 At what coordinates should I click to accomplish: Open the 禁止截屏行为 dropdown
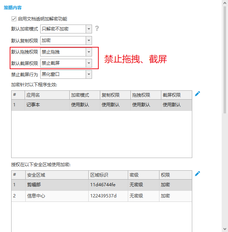[89, 74]
